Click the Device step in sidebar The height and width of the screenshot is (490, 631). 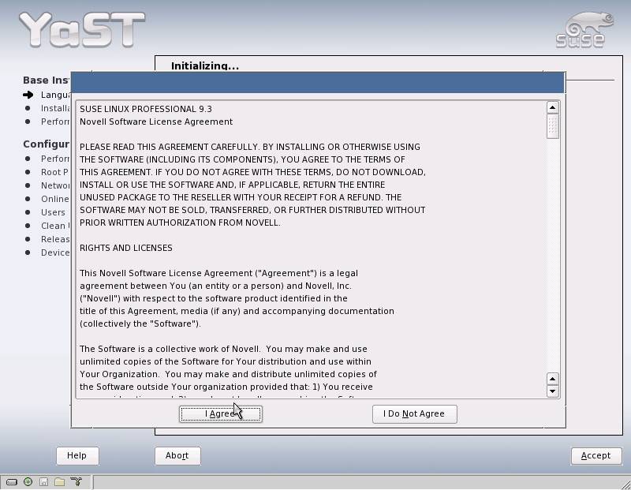[x=55, y=252]
